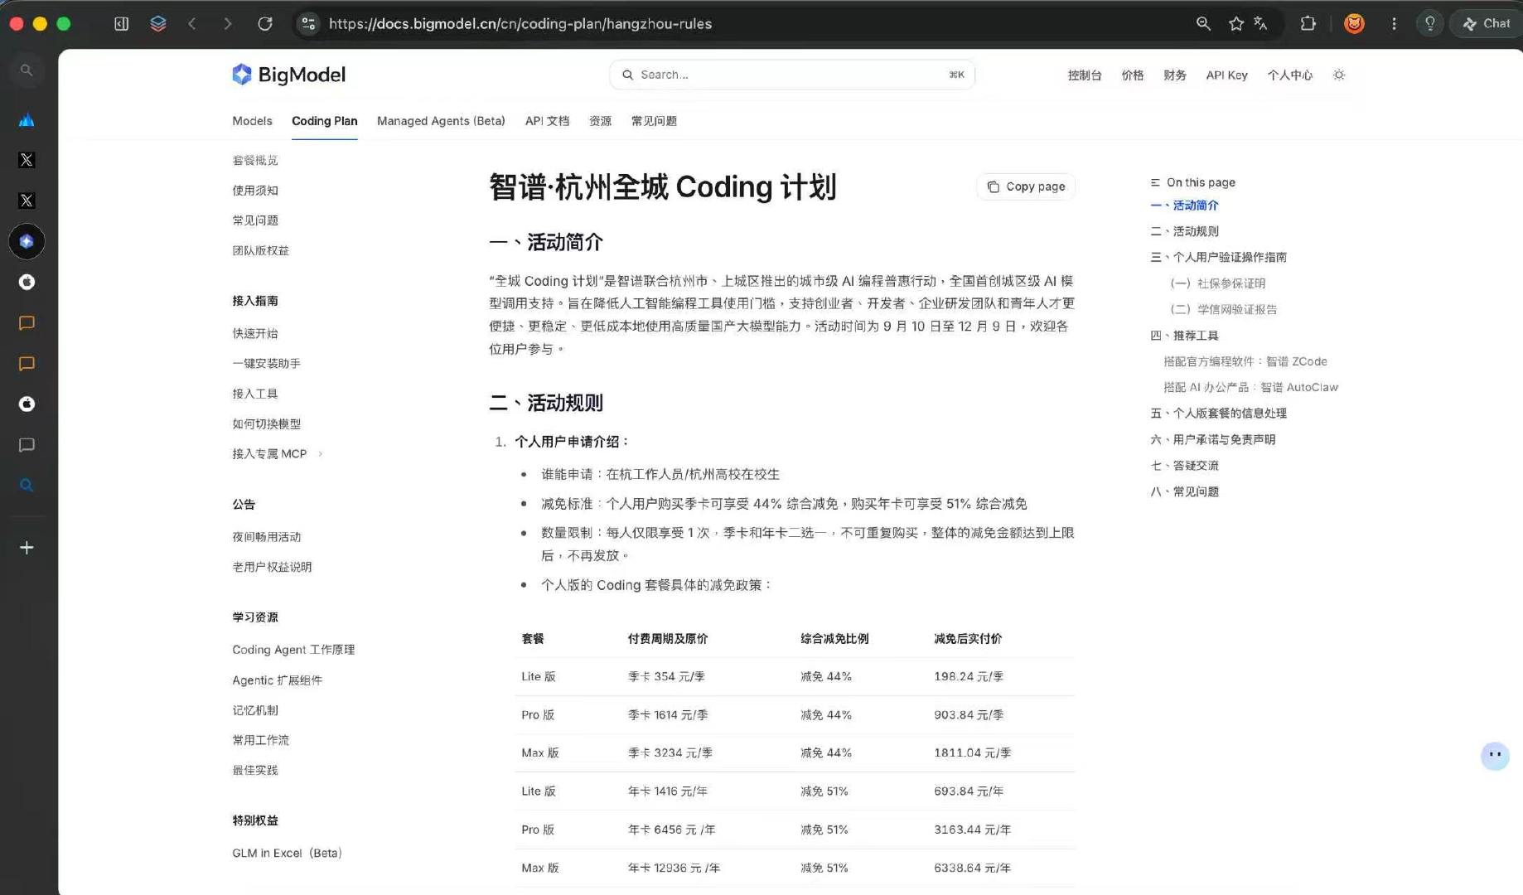Click the Copy page button
The width and height of the screenshot is (1523, 895).
click(x=1026, y=186)
